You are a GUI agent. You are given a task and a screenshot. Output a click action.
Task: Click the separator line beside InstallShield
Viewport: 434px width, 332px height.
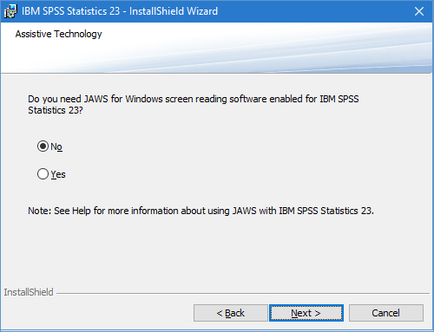tap(243, 294)
